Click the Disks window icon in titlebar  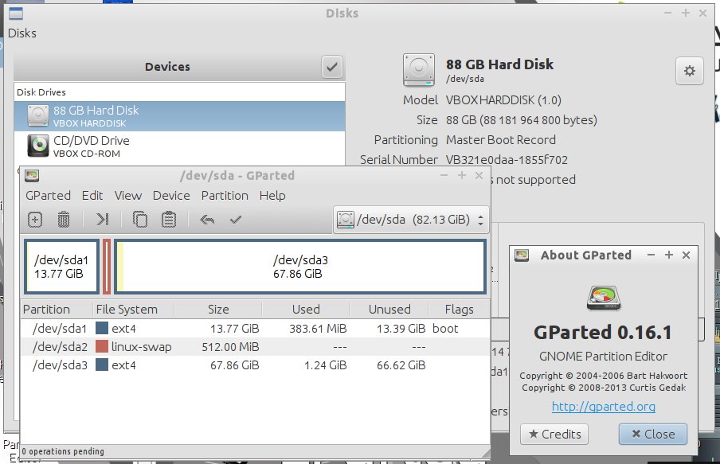[x=16, y=14]
